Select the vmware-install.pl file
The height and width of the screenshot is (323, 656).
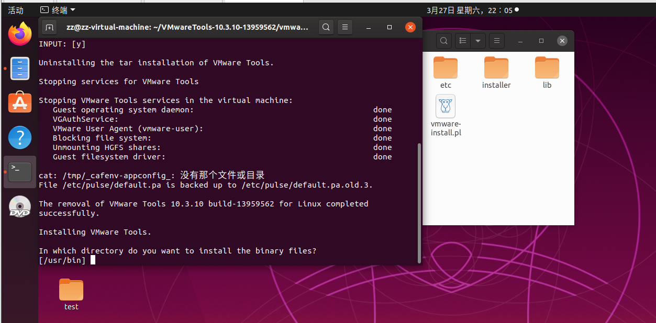(x=446, y=116)
